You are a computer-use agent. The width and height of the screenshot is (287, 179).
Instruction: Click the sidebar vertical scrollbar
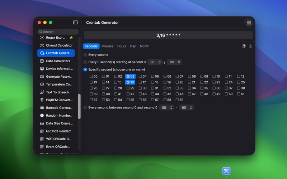click(79, 106)
